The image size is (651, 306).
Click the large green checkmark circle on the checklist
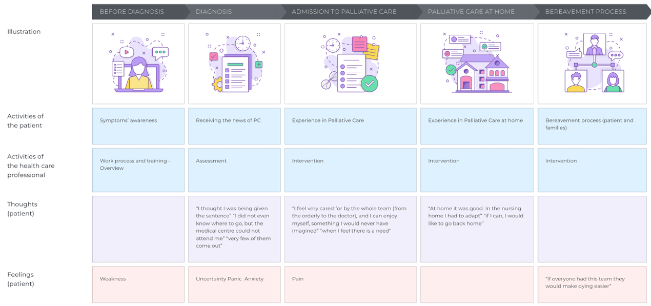coord(369,83)
